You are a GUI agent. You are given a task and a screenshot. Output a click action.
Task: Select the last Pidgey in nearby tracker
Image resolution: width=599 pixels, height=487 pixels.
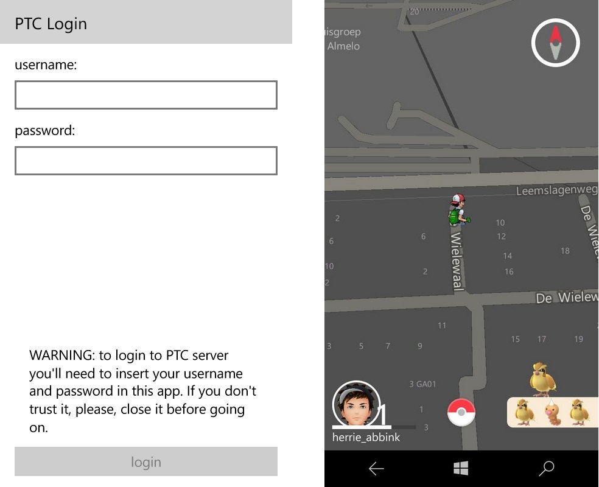click(x=580, y=413)
